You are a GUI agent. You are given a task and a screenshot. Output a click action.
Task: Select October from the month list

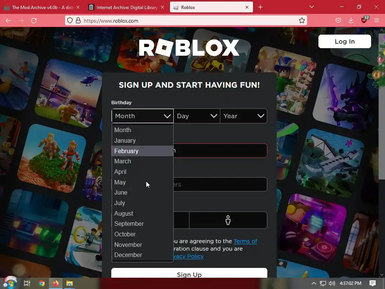(142, 234)
